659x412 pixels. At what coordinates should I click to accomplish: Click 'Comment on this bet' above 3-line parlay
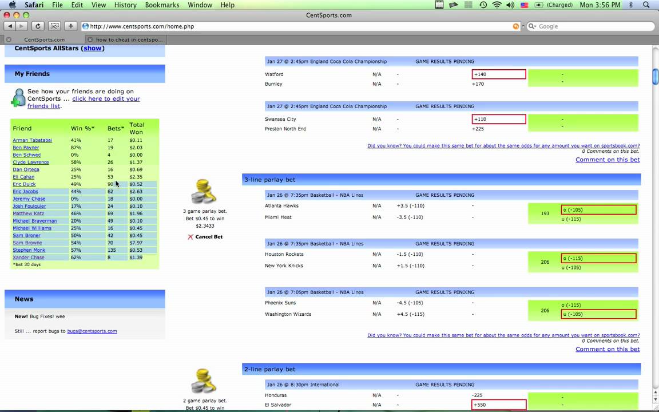(608, 159)
